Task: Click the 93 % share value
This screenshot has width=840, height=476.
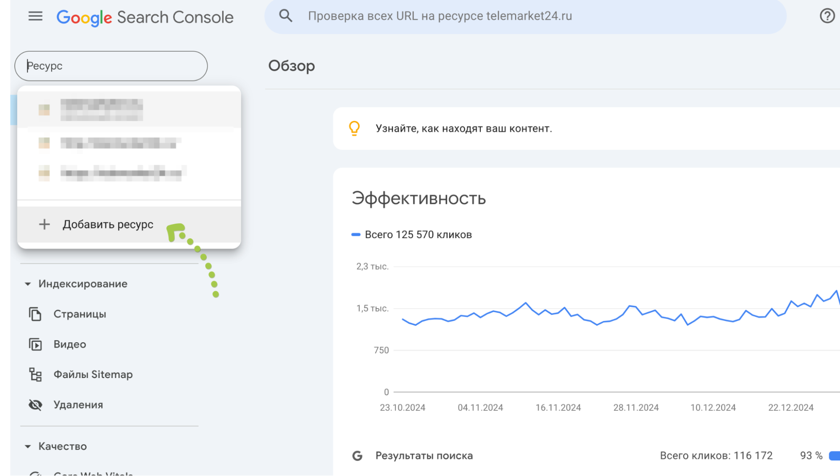Action: pyautogui.click(x=811, y=456)
